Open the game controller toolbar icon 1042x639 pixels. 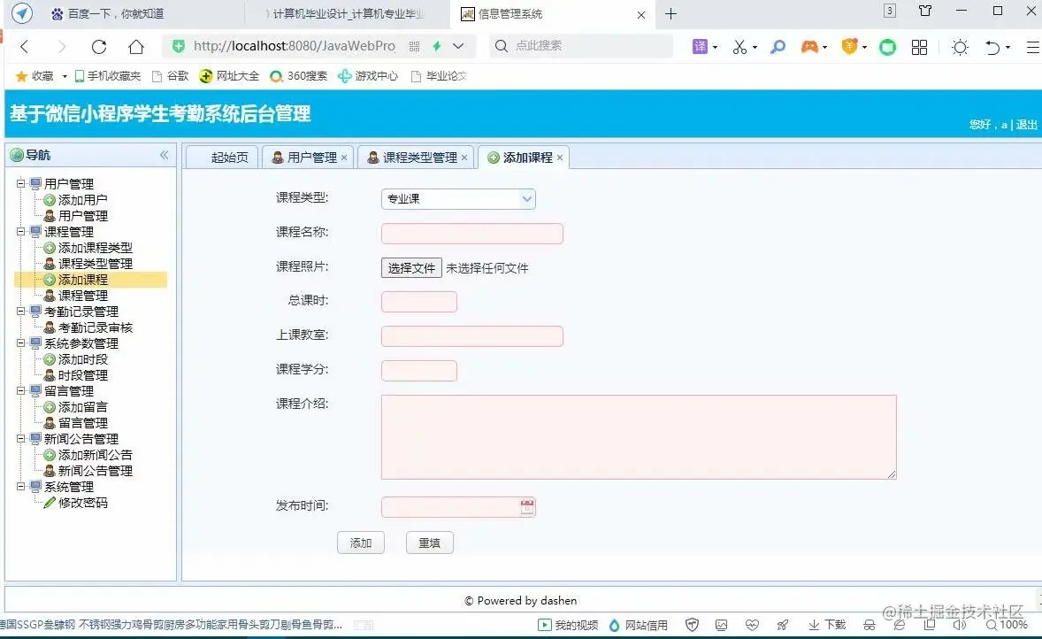pos(809,47)
